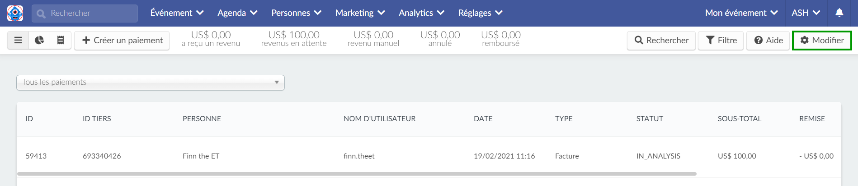Open the Marketing menu
Viewport: 858px width, 186px height.
point(360,13)
